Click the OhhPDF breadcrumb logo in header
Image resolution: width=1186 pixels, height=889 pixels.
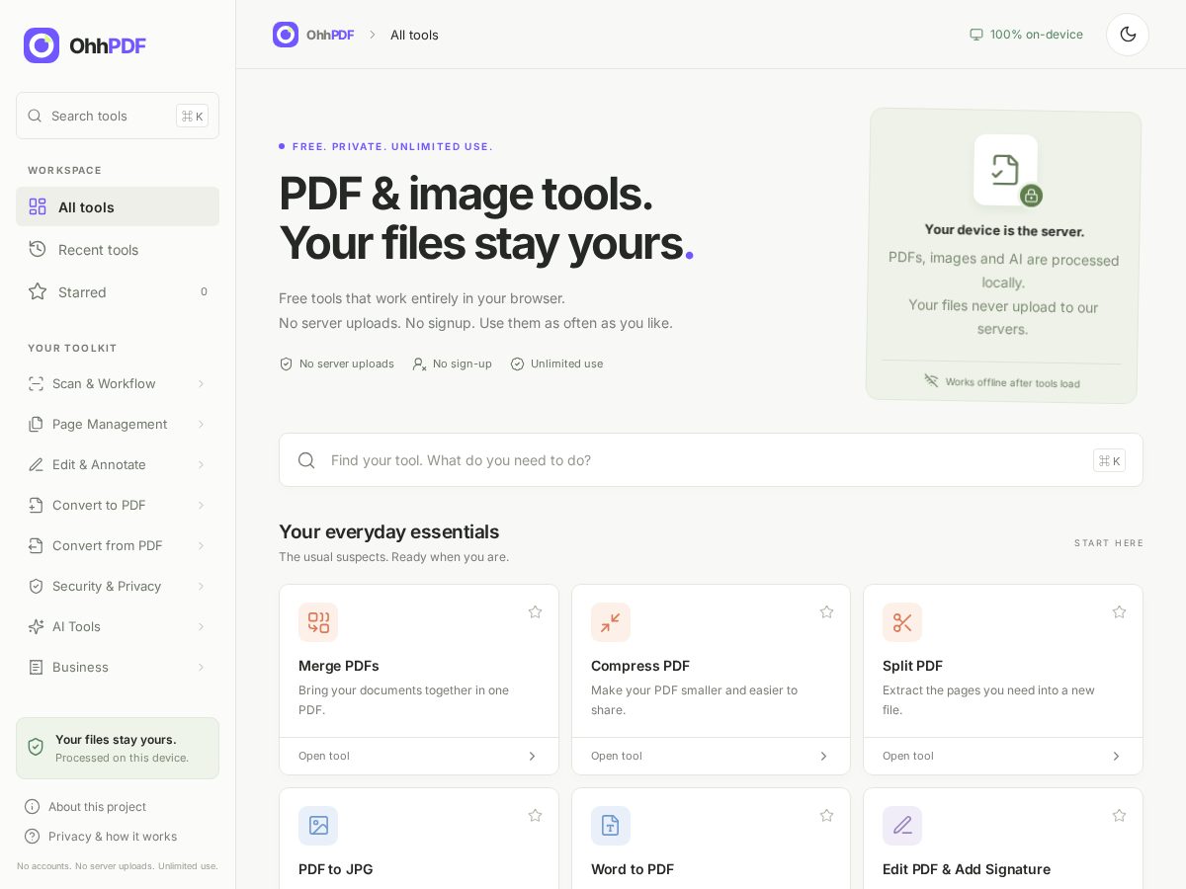[x=313, y=35]
